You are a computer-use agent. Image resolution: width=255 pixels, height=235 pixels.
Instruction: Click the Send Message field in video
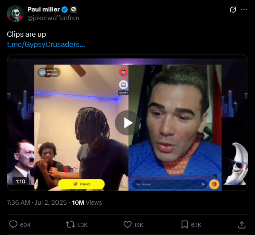170,184
